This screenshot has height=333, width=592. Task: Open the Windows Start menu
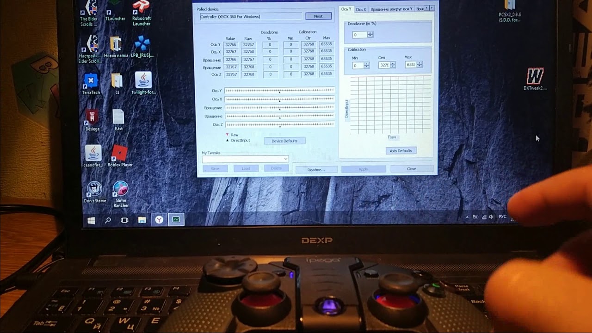point(91,221)
